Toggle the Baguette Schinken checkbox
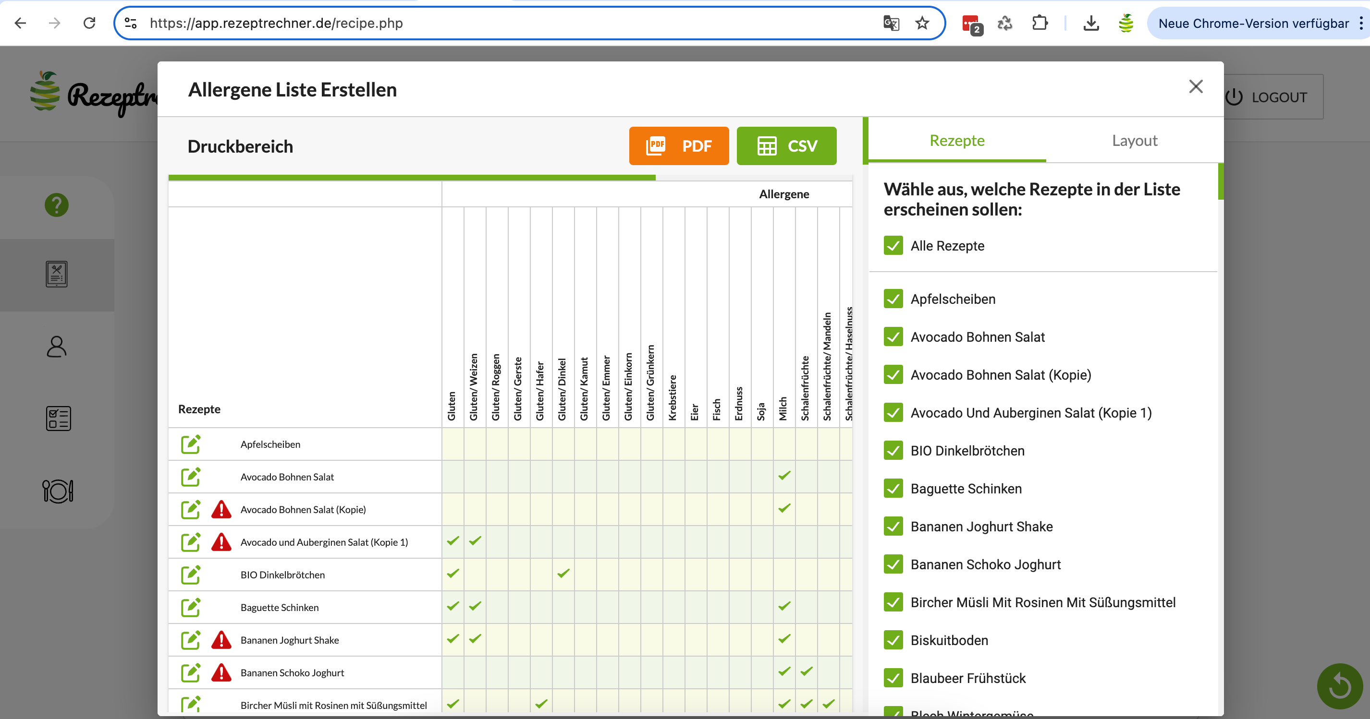Viewport: 1370px width, 719px height. (x=893, y=488)
